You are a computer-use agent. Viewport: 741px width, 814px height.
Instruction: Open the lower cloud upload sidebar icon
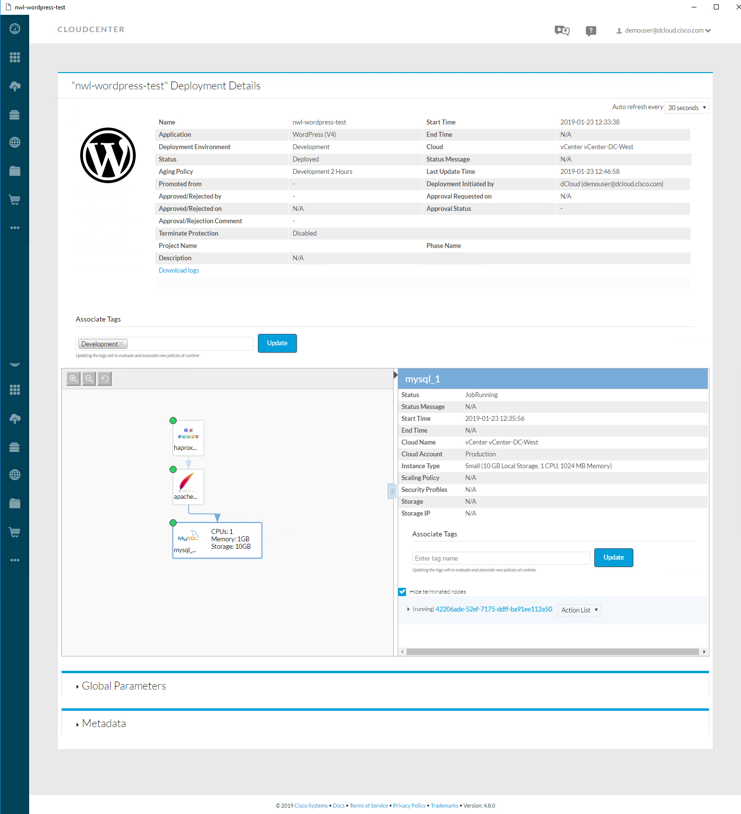15,418
